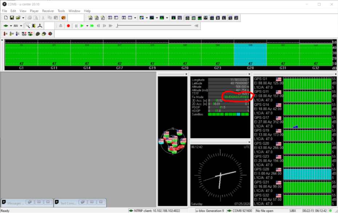Toggle autobauding magic wand button
338x213 pixels.
click(x=28, y=26)
